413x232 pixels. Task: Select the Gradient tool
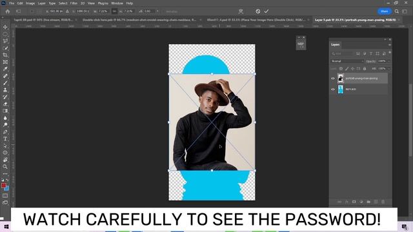click(5, 111)
